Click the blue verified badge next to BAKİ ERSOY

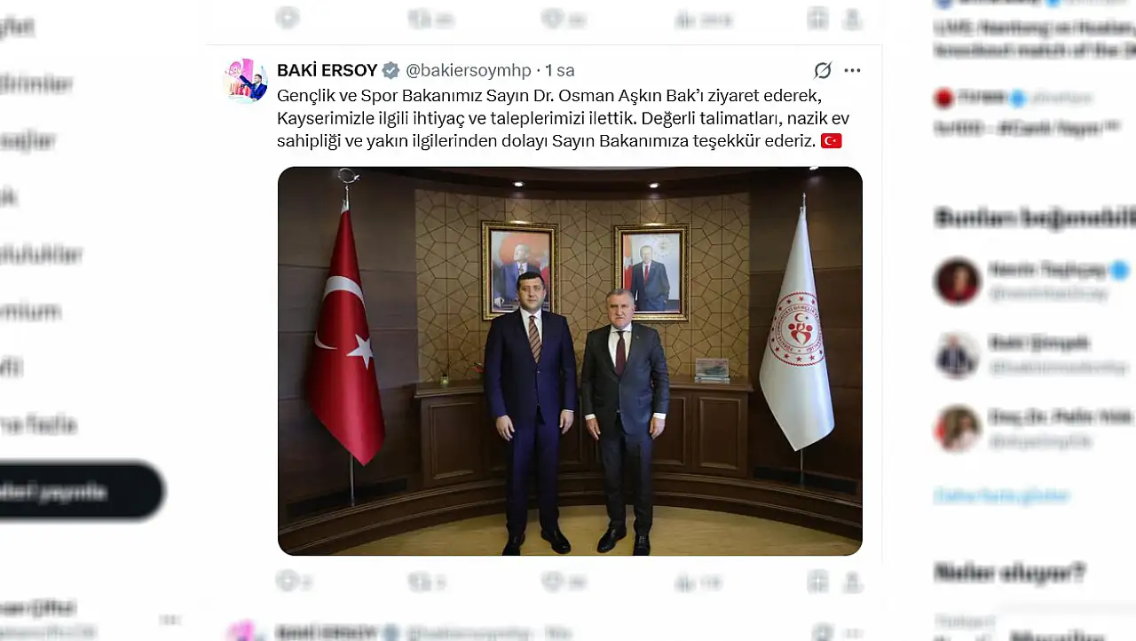click(x=390, y=70)
